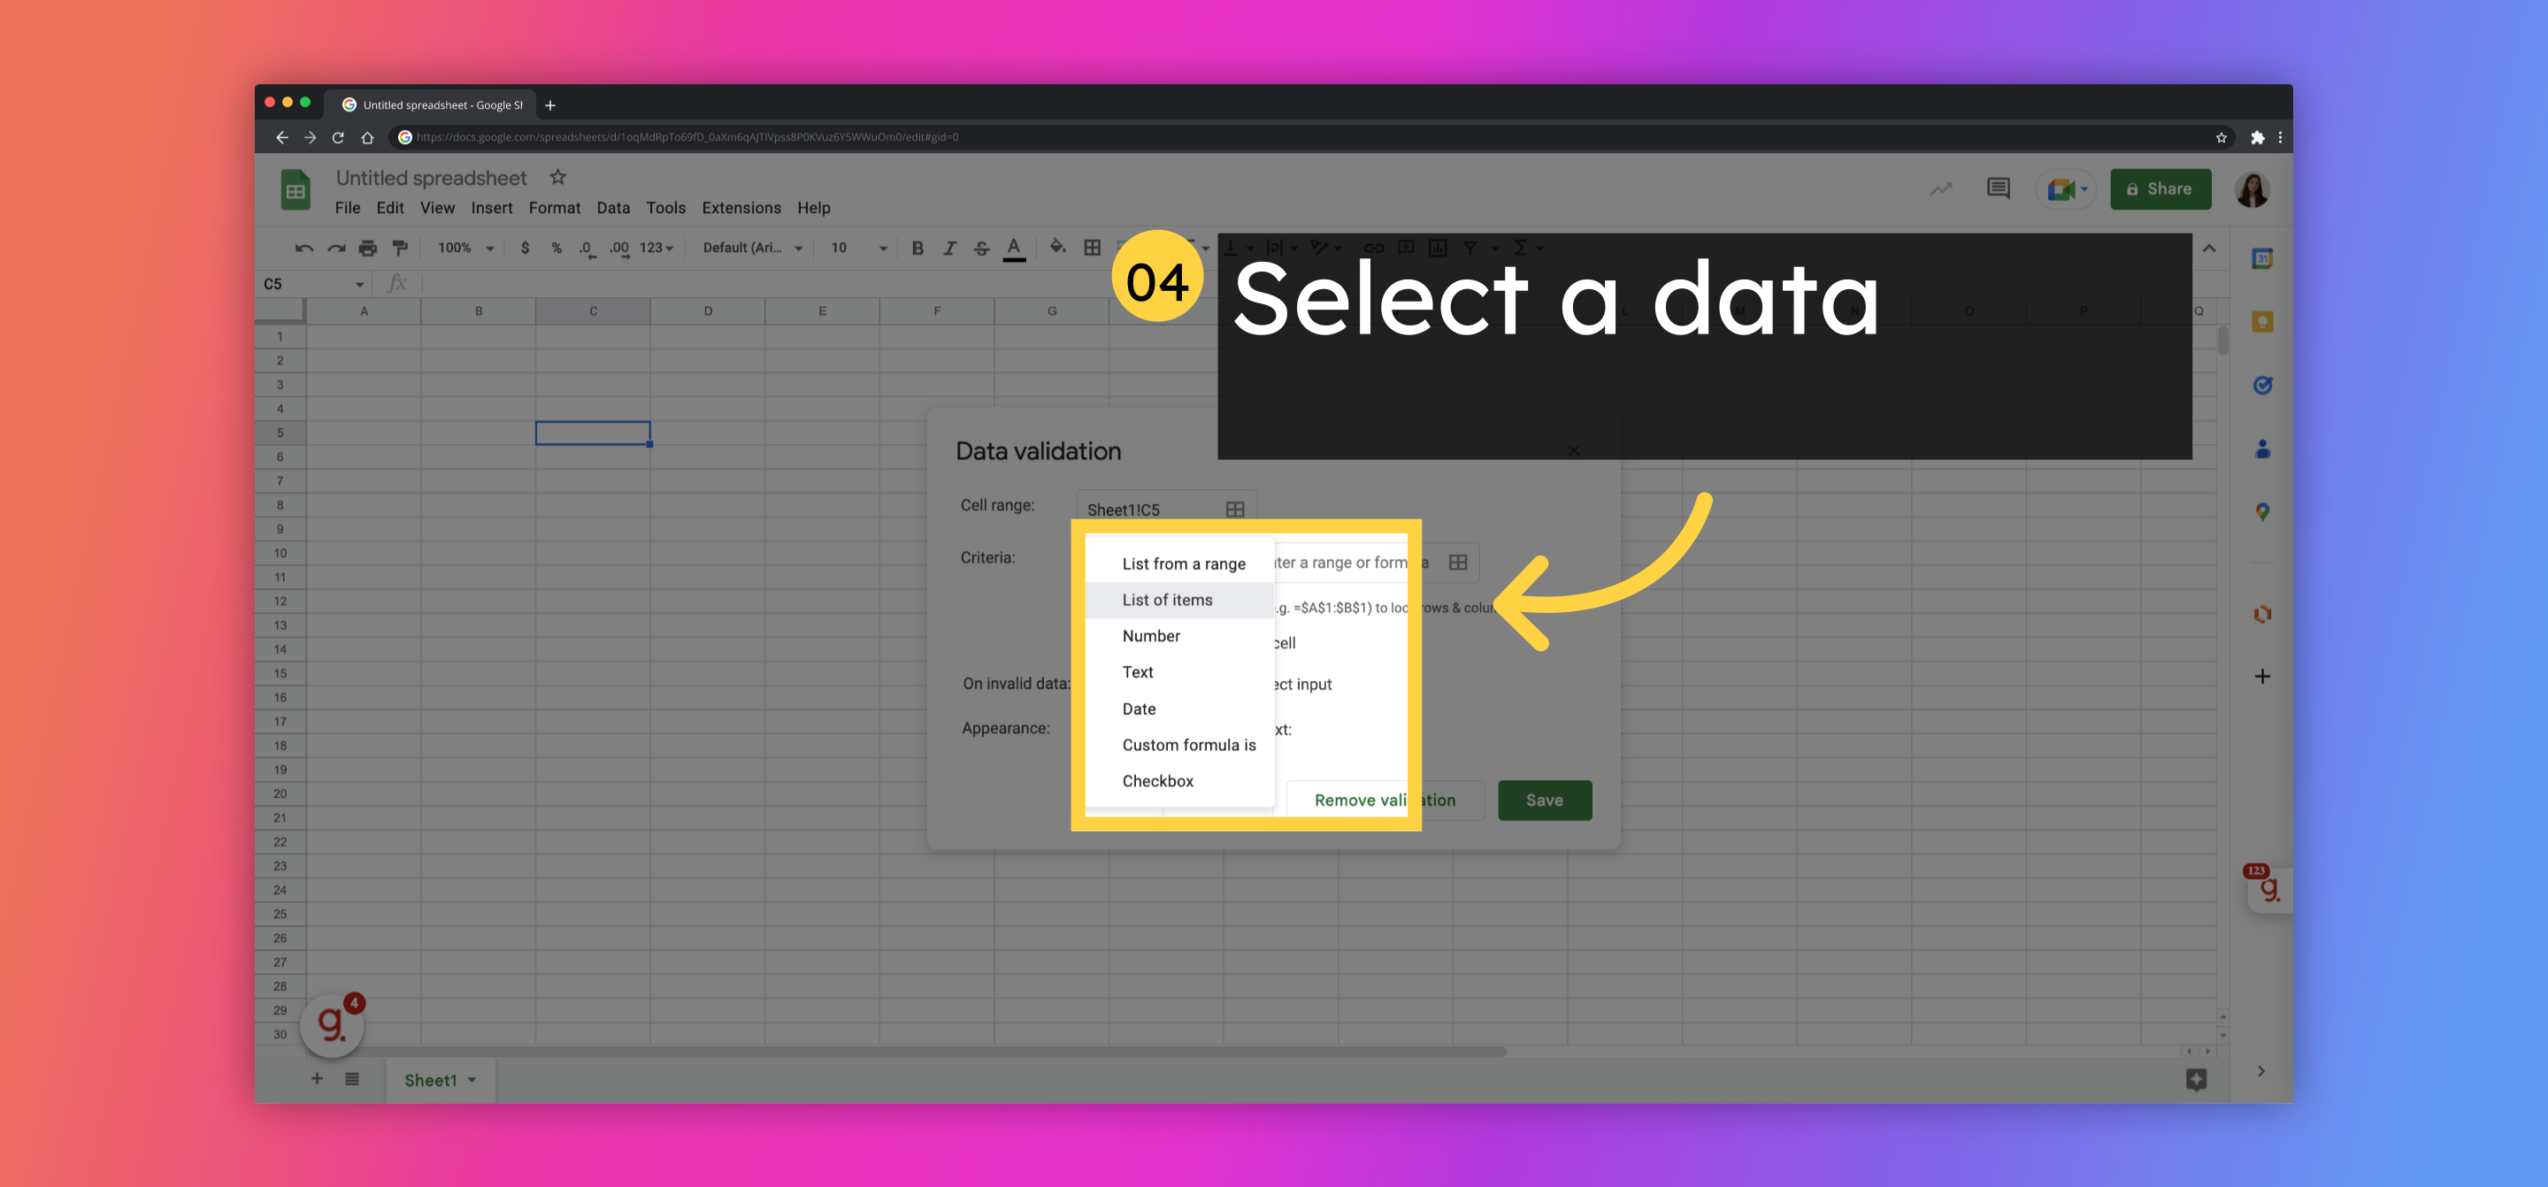
Task: Open the Extensions menu
Action: [741, 208]
